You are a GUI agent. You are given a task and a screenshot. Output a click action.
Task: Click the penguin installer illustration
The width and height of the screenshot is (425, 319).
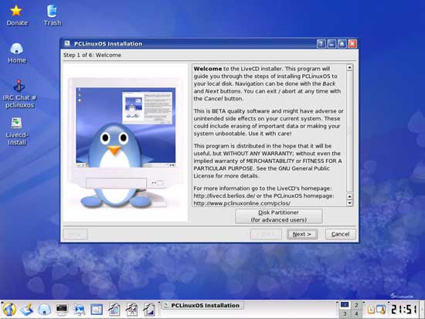(x=125, y=143)
